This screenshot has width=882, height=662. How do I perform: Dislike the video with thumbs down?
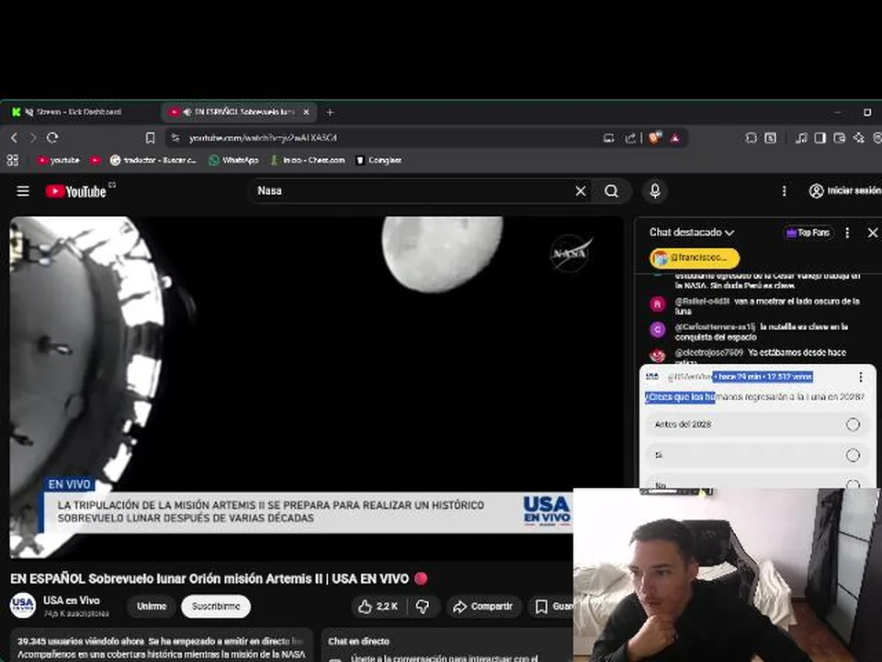(x=423, y=606)
